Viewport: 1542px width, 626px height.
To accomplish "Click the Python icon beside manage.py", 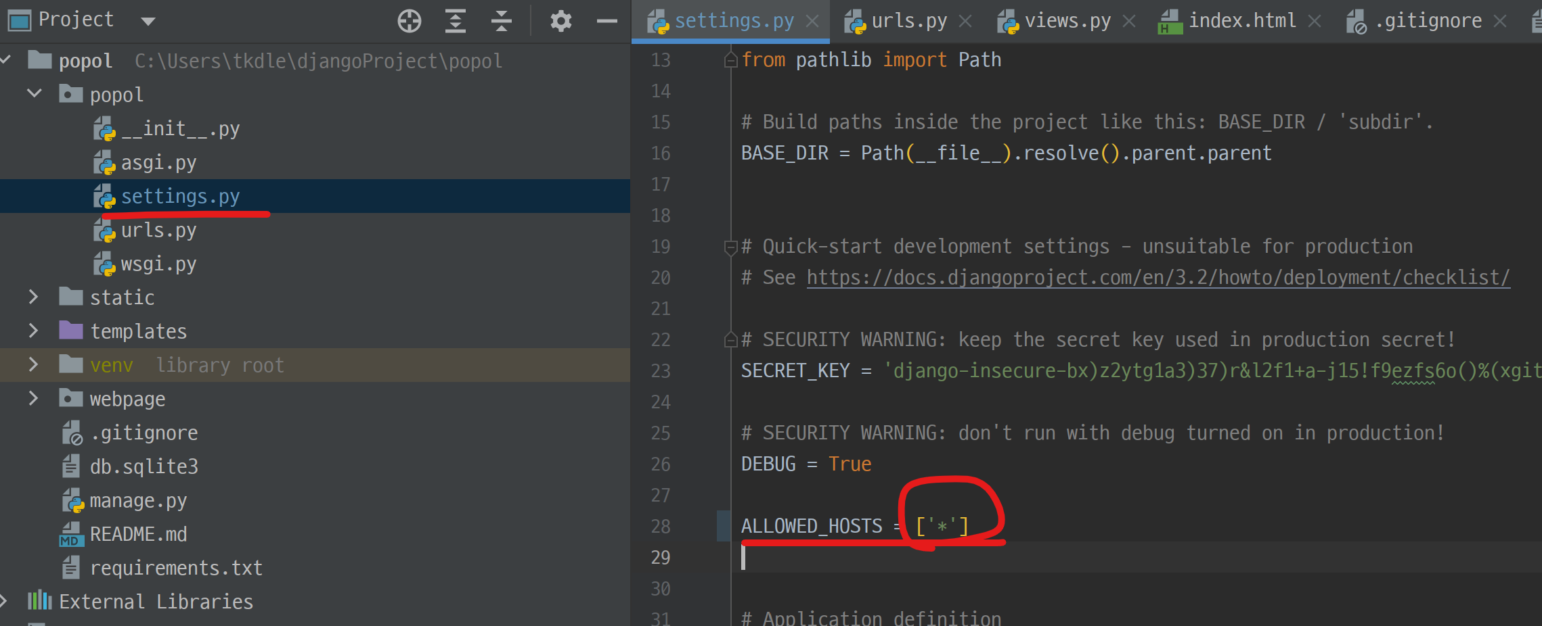I will 72,501.
